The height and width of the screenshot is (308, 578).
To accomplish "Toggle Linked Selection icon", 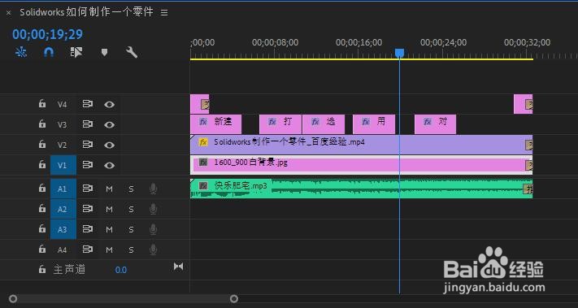I will tap(76, 53).
